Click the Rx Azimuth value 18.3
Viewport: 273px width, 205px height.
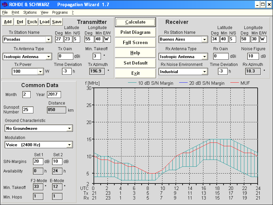point(253,71)
